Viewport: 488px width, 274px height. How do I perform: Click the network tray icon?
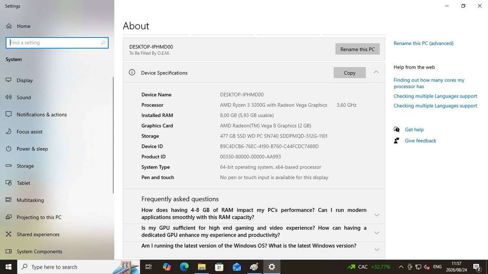coord(418,267)
